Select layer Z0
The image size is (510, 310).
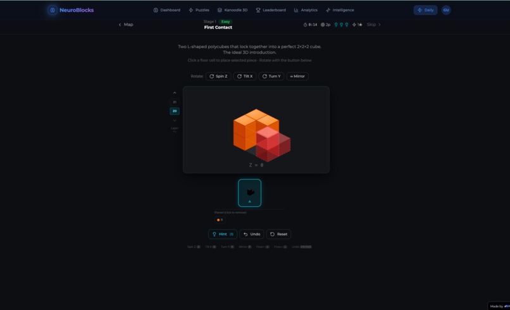point(175,111)
